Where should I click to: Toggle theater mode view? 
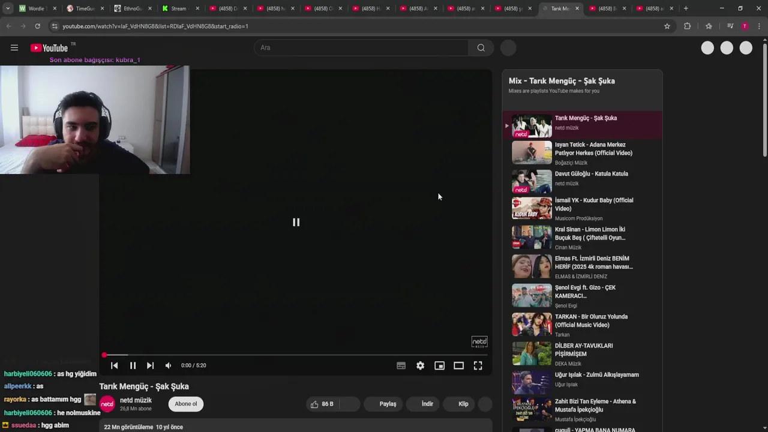pos(458,365)
